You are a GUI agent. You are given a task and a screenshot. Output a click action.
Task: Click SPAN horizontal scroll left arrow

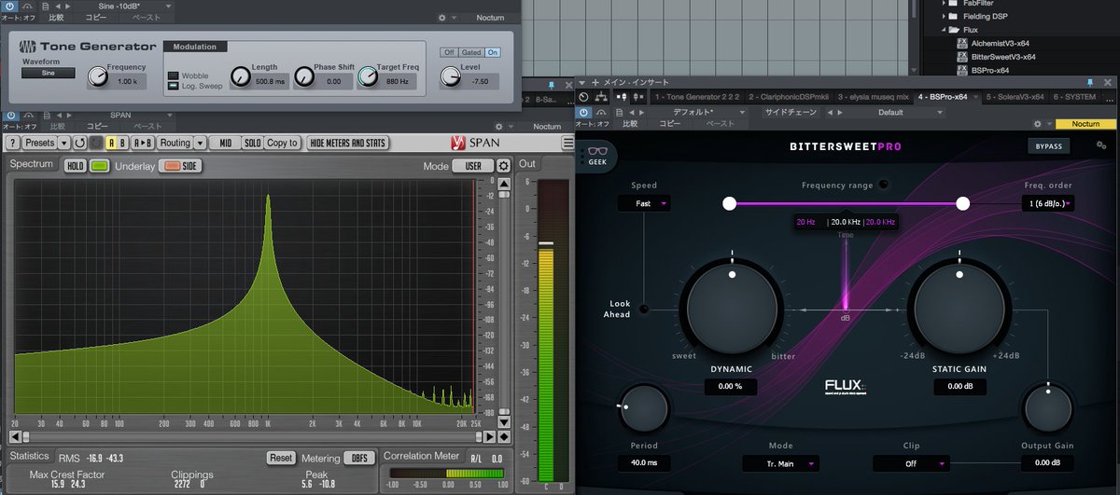(x=14, y=435)
